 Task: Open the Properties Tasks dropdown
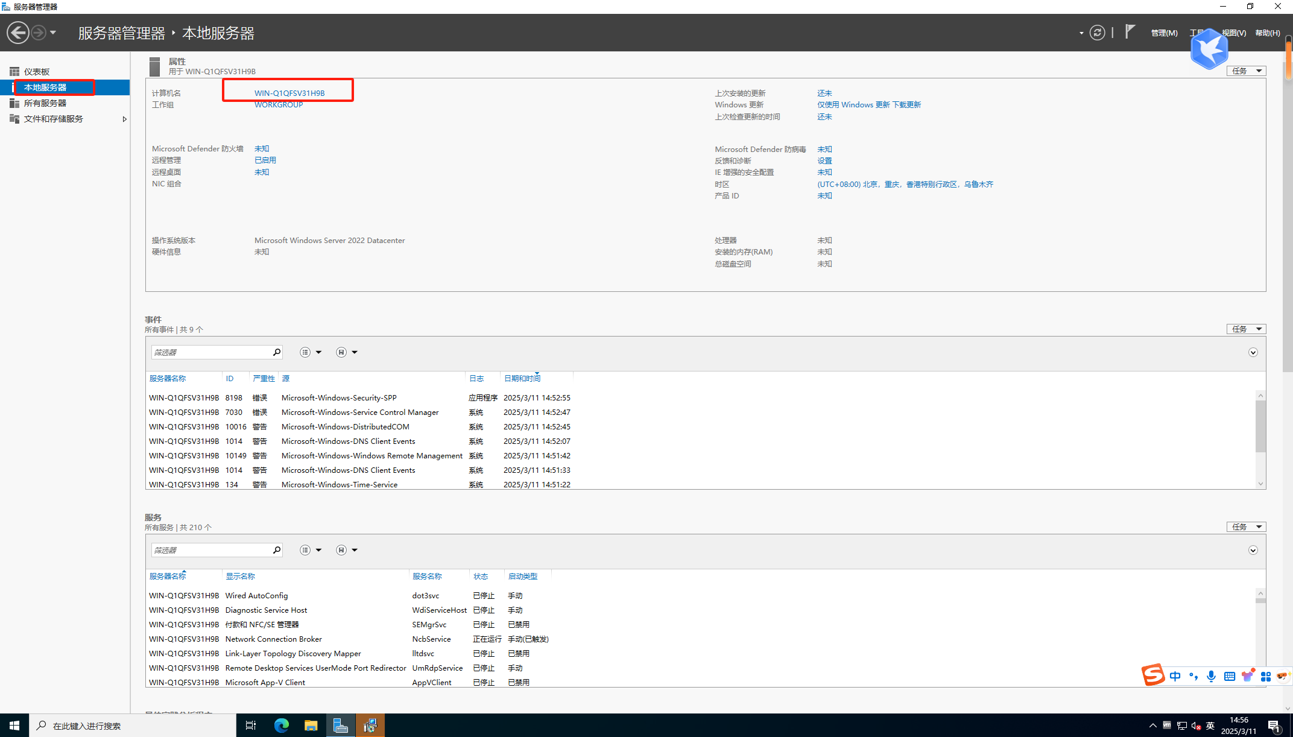click(1246, 71)
